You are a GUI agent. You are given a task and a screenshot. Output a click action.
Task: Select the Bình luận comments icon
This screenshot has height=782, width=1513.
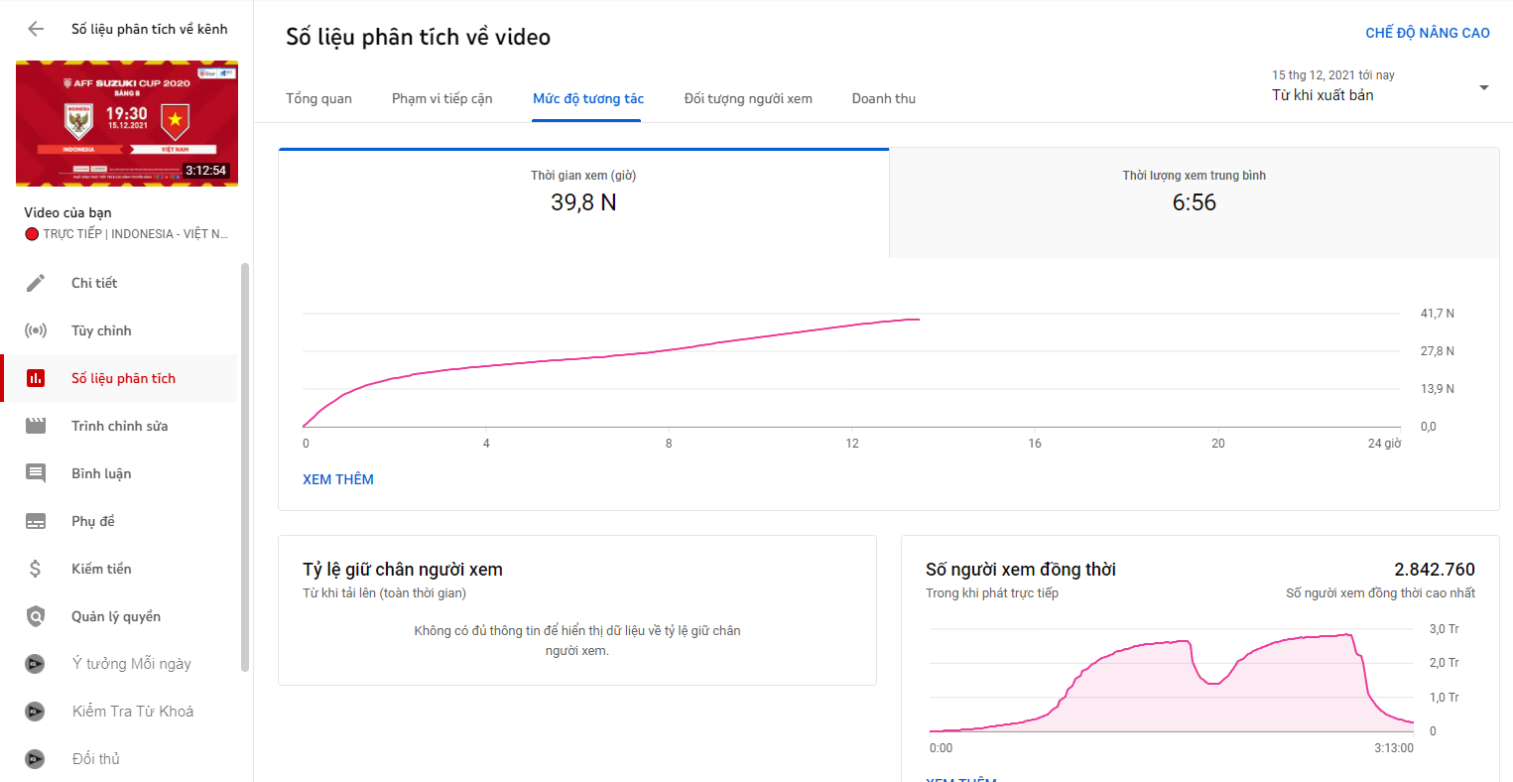coord(37,472)
